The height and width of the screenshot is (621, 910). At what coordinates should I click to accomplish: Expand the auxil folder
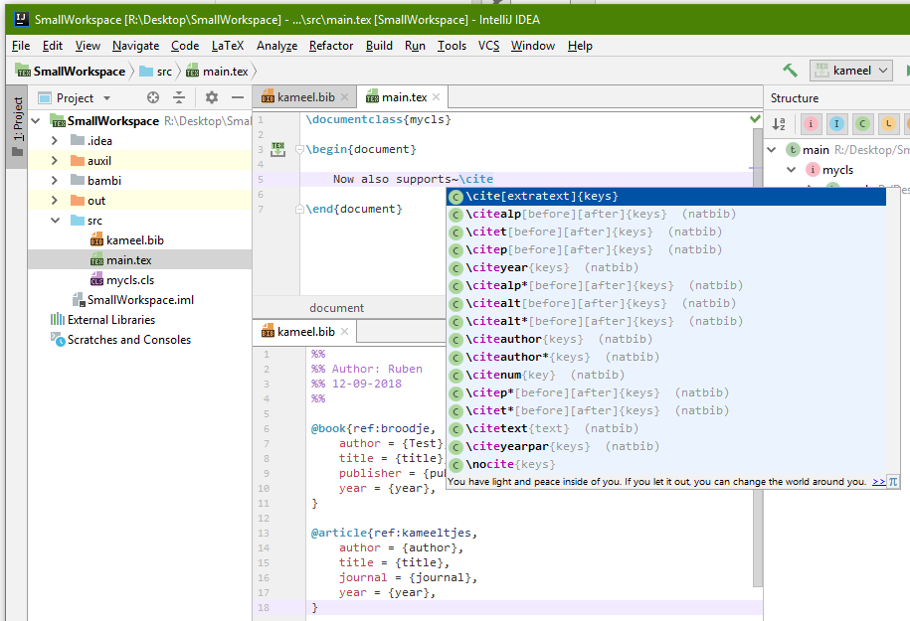55,161
